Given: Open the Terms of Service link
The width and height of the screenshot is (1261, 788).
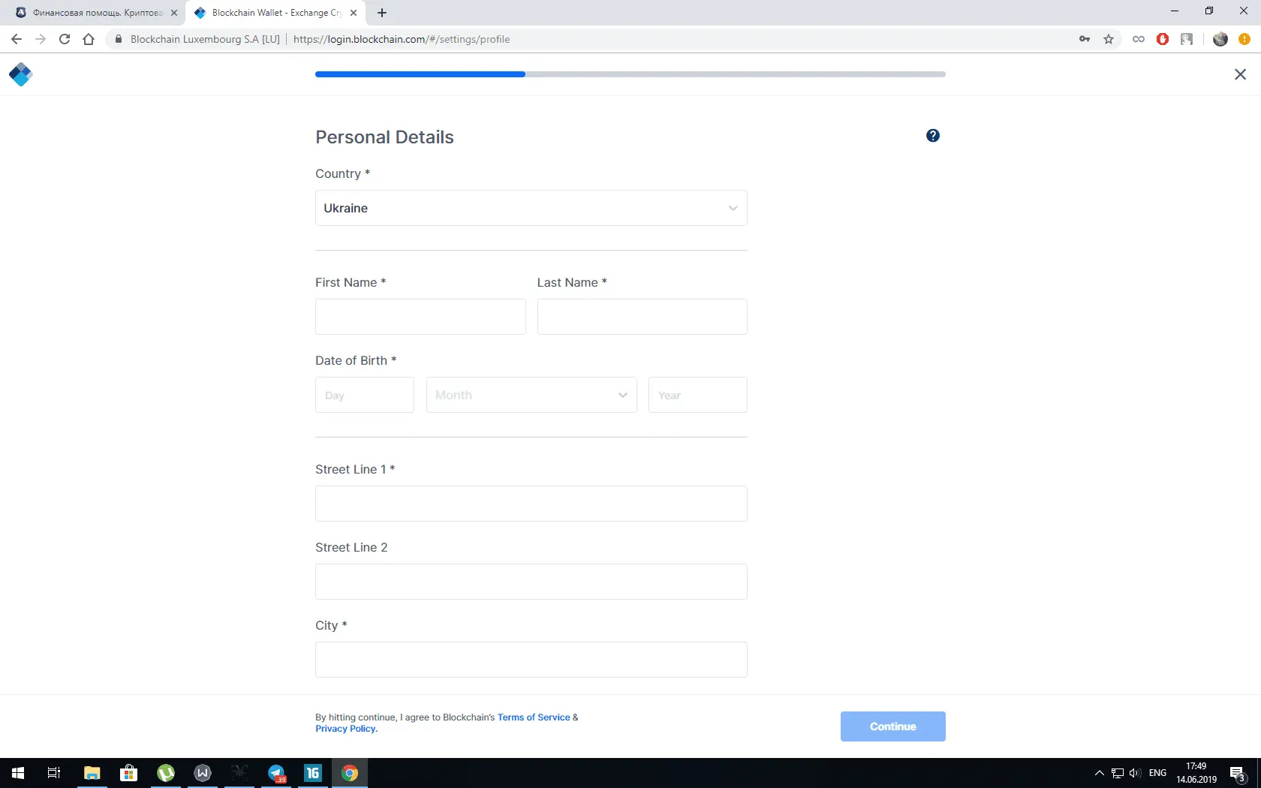Looking at the screenshot, I should click(x=534, y=717).
